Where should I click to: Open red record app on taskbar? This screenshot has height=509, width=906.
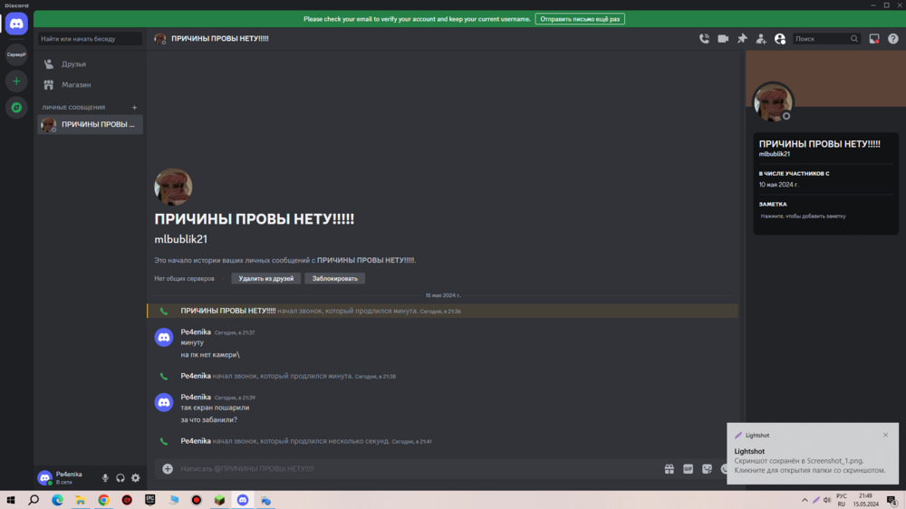click(197, 500)
